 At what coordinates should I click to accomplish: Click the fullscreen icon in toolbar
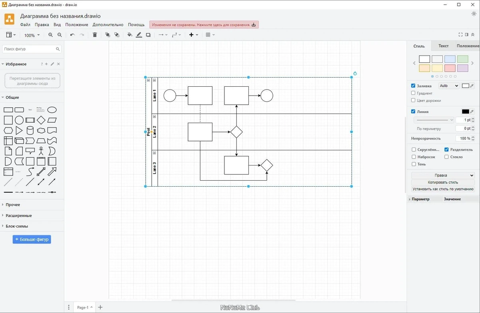(460, 35)
